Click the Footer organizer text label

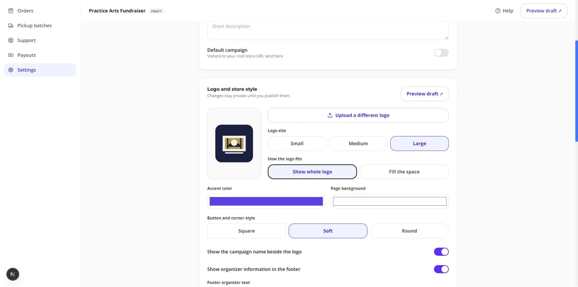pos(228,283)
